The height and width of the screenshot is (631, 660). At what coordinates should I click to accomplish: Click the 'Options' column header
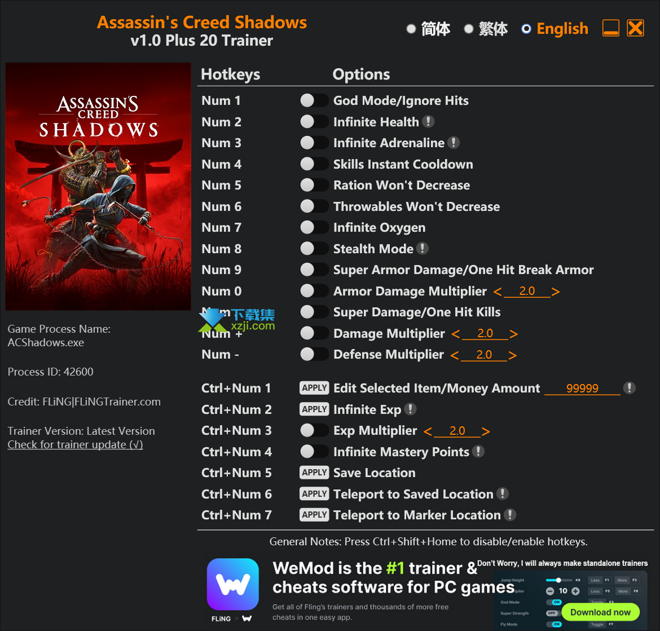tap(361, 74)
